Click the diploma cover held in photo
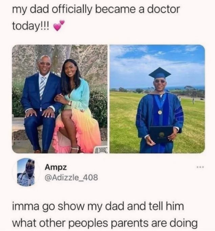 coord(161,134)
